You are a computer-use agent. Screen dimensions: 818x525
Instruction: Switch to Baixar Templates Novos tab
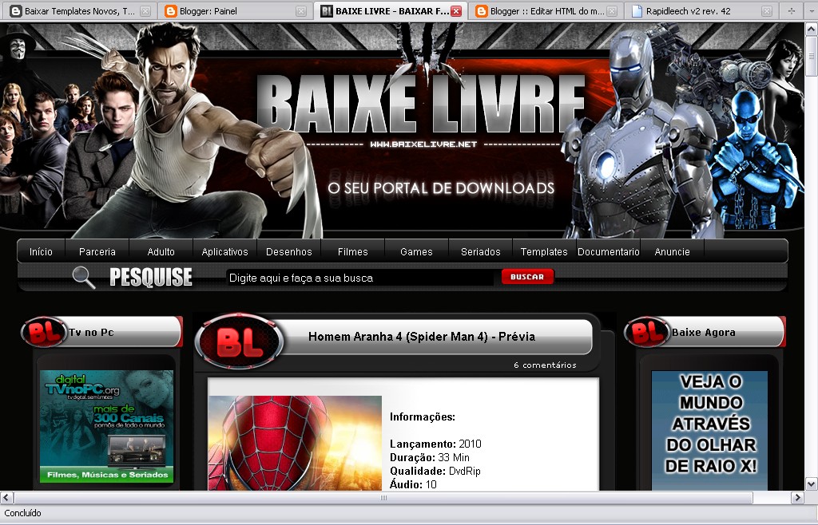coord(80,11)
